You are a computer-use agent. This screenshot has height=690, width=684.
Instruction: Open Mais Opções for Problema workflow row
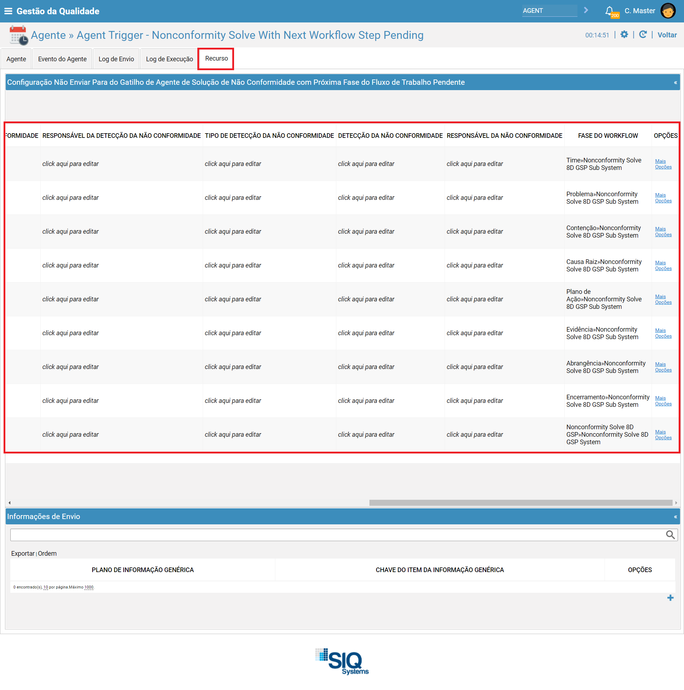(x=663, y=198)
